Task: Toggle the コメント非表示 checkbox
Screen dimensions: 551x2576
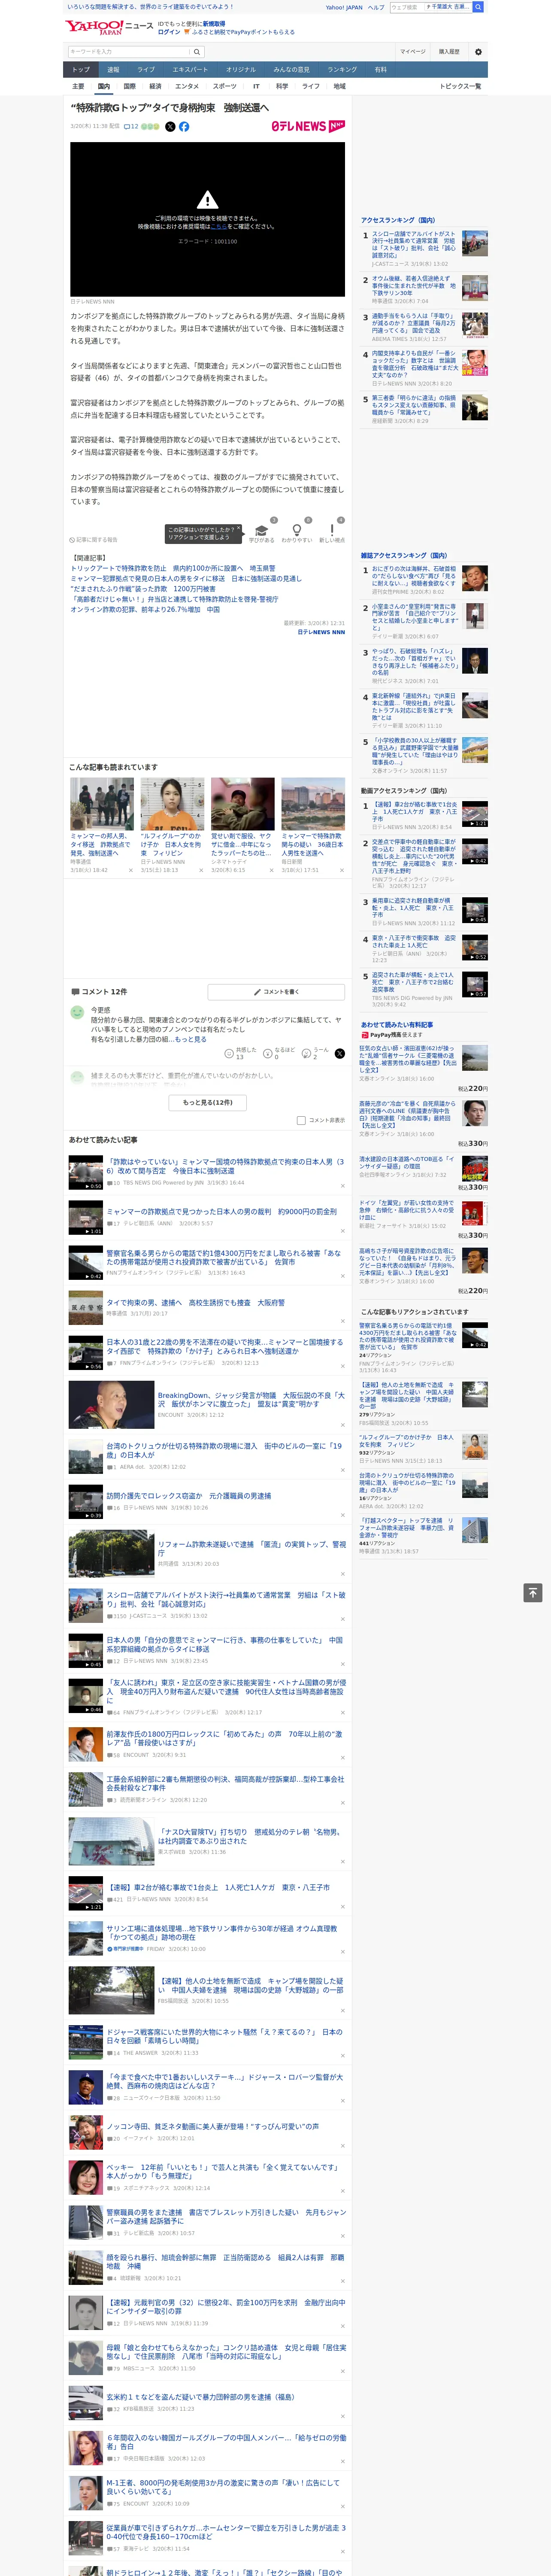Action: 301,1121
